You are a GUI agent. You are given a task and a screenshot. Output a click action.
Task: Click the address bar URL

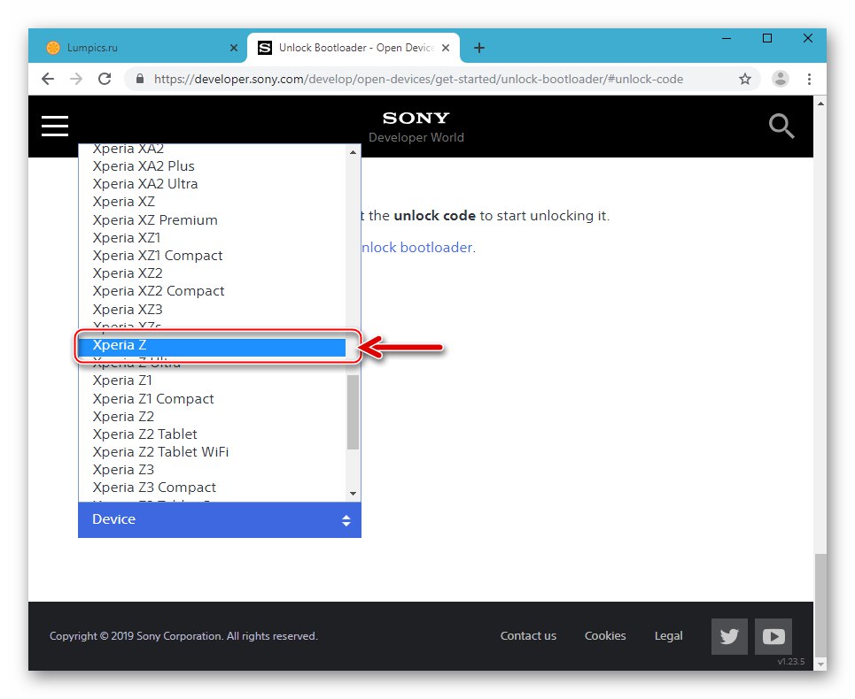point(418,80)
